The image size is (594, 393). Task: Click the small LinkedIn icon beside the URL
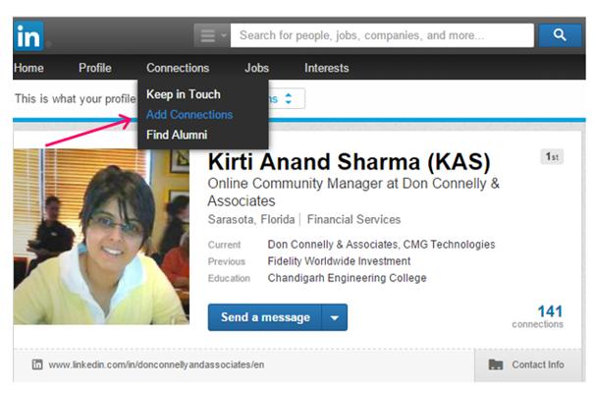click(37, 365)
